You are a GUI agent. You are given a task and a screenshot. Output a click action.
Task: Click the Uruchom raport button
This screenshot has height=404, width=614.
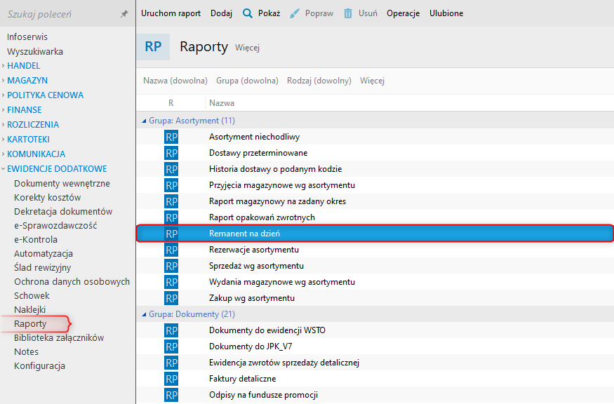[171, 13]
